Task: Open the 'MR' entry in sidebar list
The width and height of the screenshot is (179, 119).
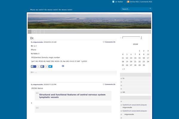Action: [124, 92]
